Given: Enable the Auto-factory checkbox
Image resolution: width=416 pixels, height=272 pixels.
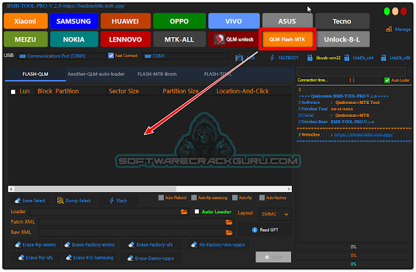Looking at the screenshot, I should pos(262,197).
